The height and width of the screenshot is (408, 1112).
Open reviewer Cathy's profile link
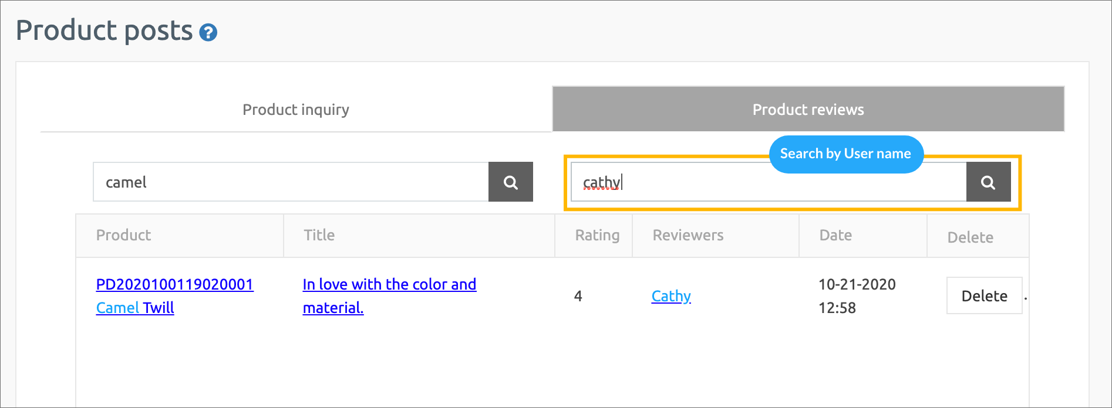pyautogui.click(x=671, y=296)
